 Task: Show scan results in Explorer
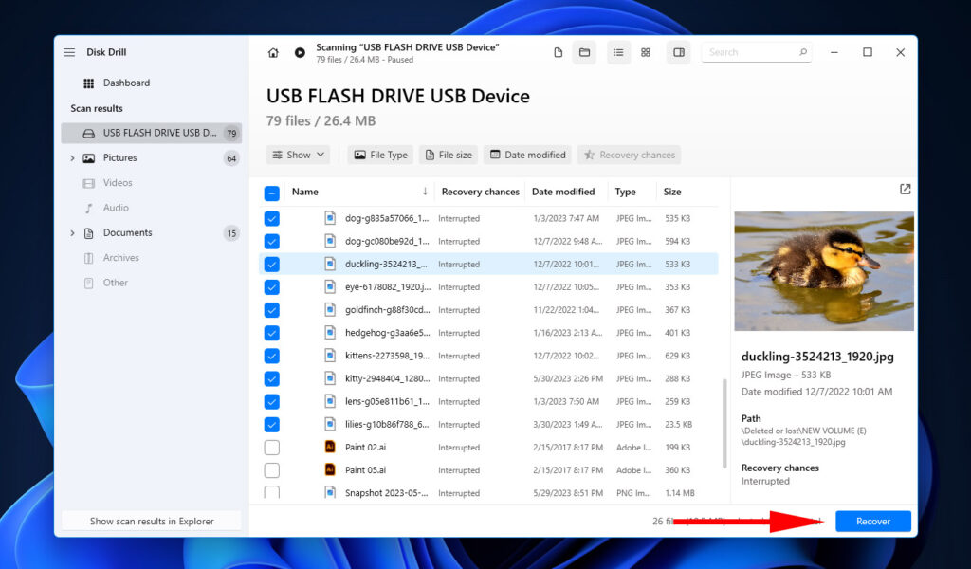click(x=151, y=521)
